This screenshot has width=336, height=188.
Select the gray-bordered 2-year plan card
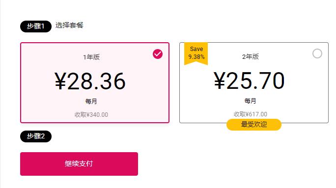coord(254,82)
